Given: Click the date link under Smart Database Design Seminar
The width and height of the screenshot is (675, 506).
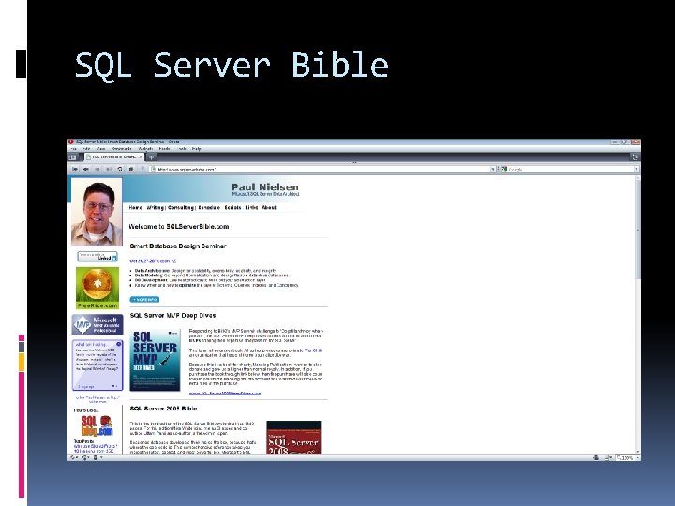Looking at the screenshot, I should (x=153, y=261).
